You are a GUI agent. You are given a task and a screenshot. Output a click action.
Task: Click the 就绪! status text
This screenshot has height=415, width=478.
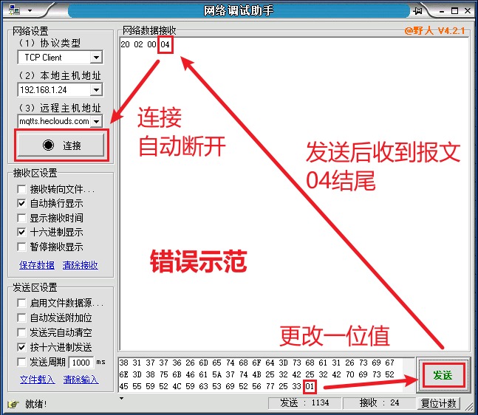(x=35, y=405)
